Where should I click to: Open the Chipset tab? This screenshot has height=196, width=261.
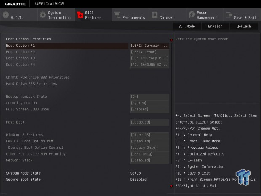pos(168,15)
